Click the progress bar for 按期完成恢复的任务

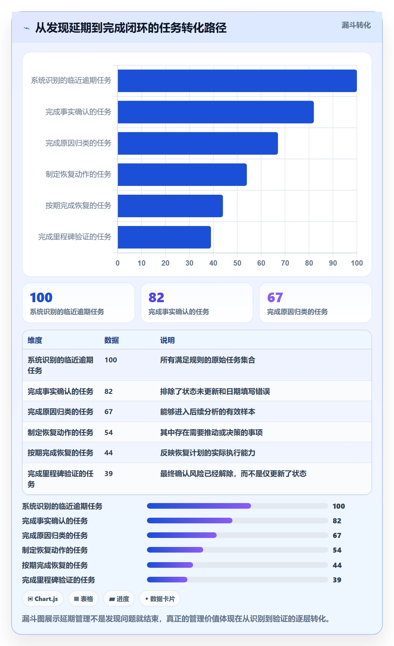(237, 565)
